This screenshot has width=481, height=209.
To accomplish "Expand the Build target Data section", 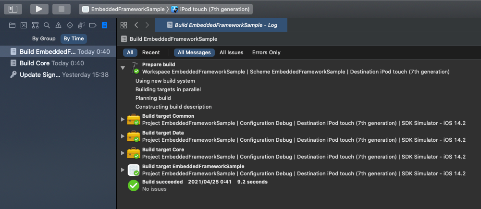I will (x=123, y=136).
